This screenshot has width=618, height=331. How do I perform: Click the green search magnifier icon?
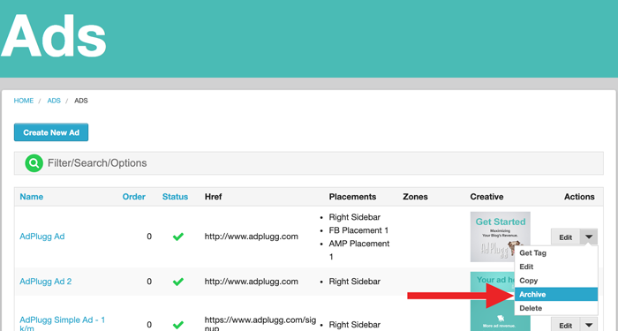click(34, 163)
